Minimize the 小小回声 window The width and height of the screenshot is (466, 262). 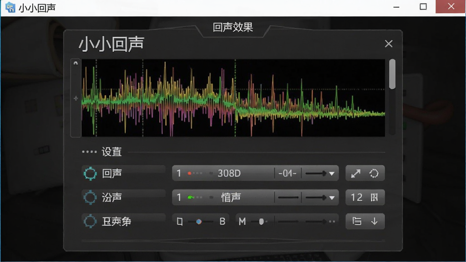coord(396,7)
